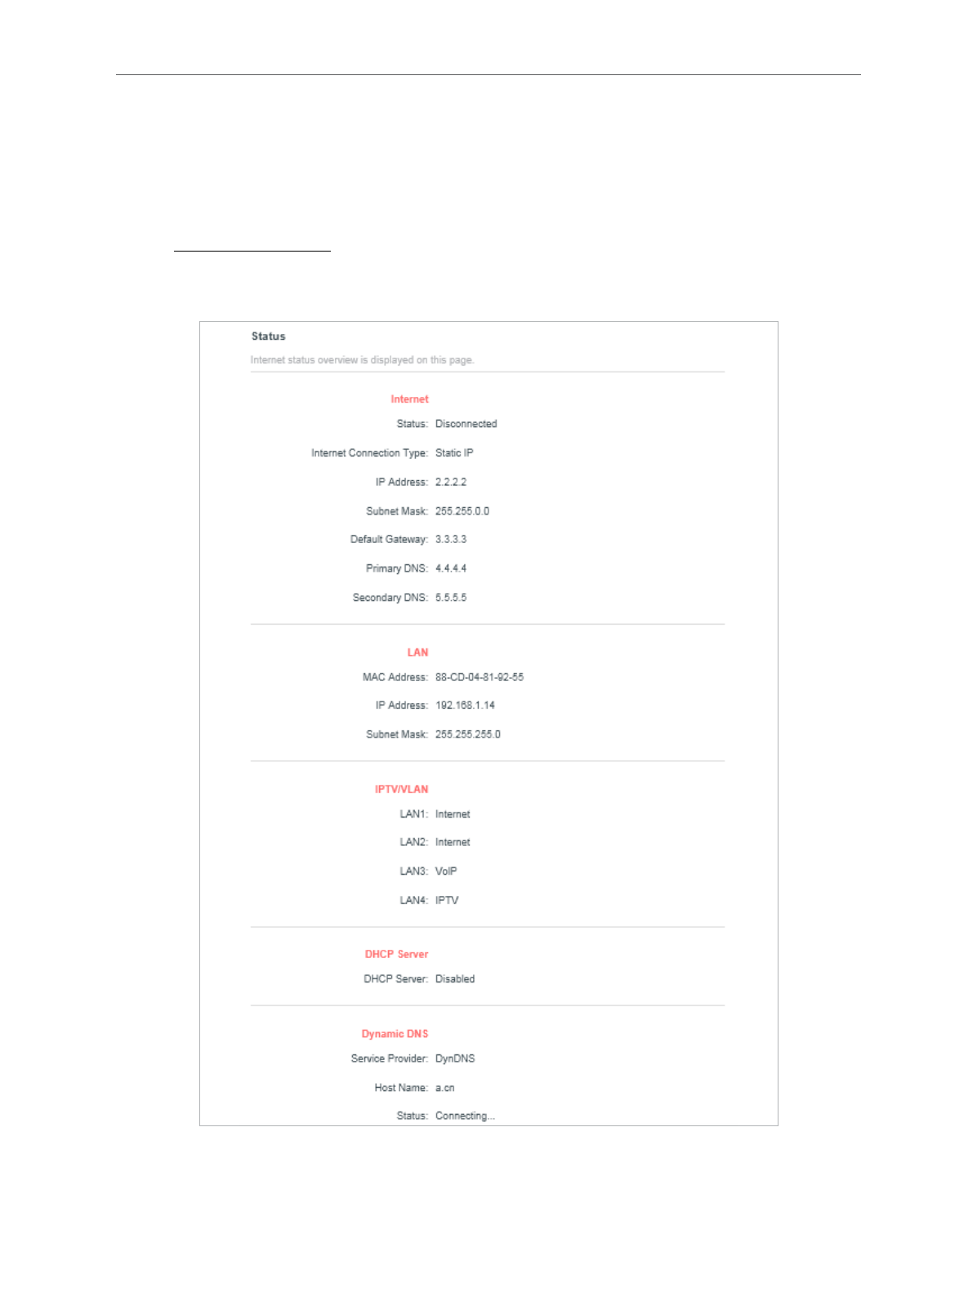Viewport: 977px width, 1292px height.
Task: Click the DHCP Server section header
Action: (x=396, y=955)
